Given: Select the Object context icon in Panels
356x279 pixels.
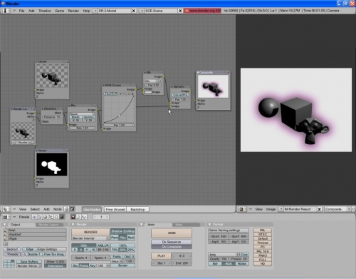Looking at the screenshot, I should (51, 217).
